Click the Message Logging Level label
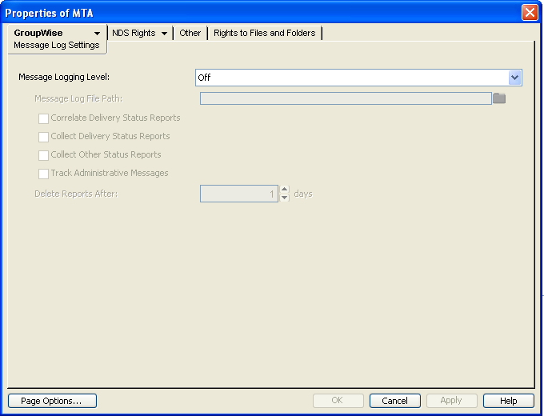Viewport: 544px width, 416px height. coord(64,77)
